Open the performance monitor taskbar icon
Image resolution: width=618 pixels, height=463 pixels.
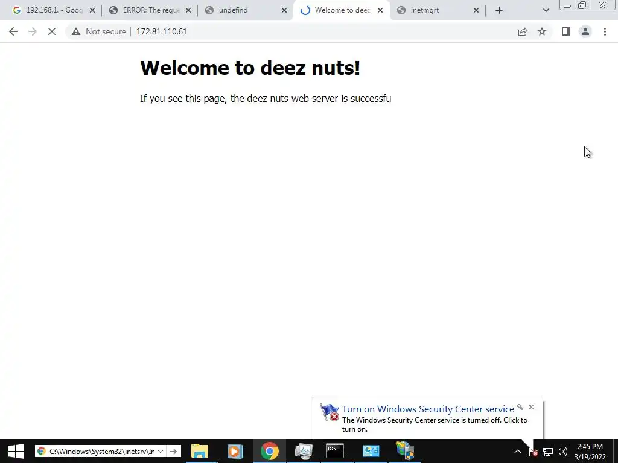point(303,451)
